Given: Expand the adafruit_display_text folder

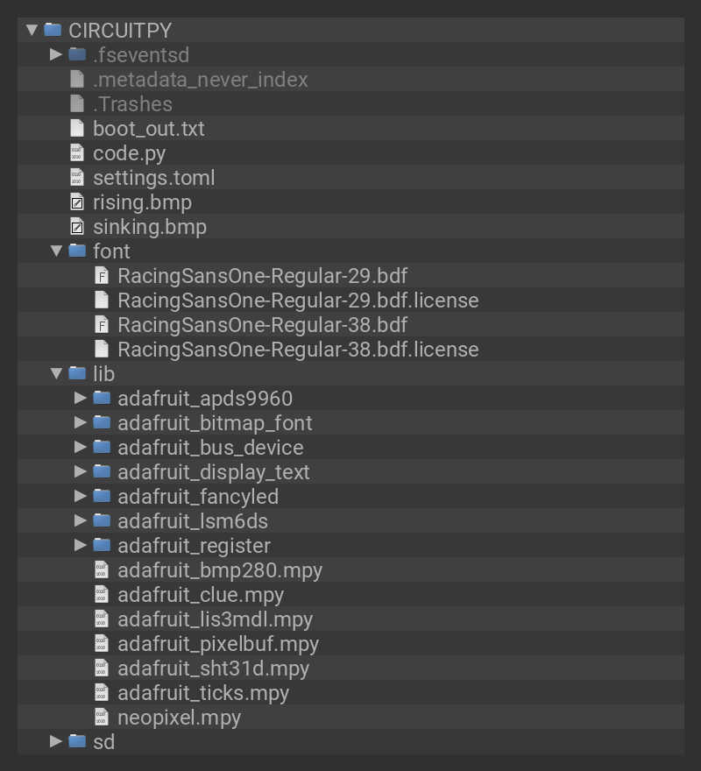Looking at the screenshot, I should coord(81,471).
